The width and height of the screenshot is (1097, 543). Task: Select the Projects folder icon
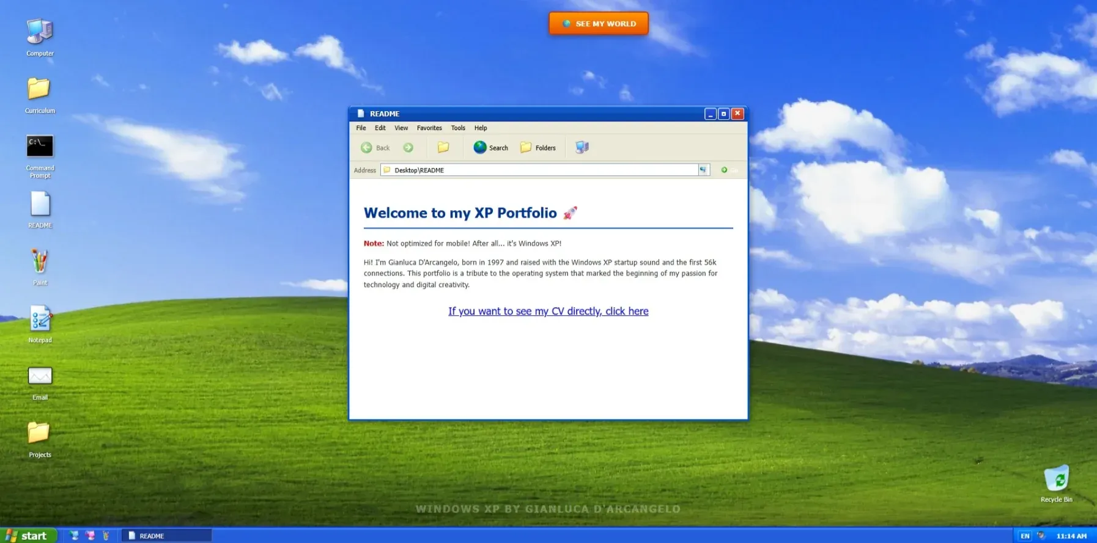point(40,439)
